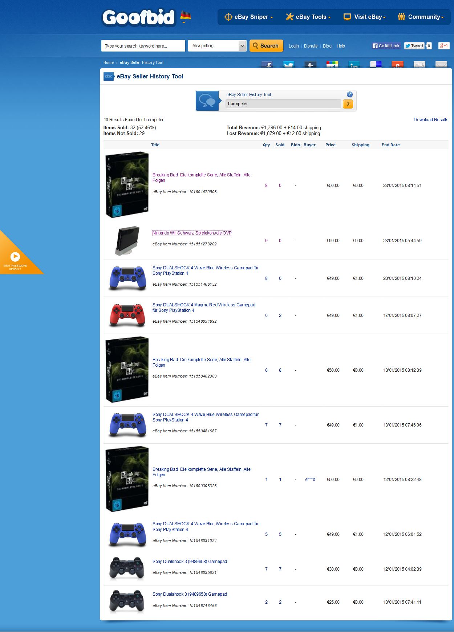Go to Home breadcrumb link
The width and height of the screenshot is (454, 632).
pyautogui.click(x=109, y=62)
